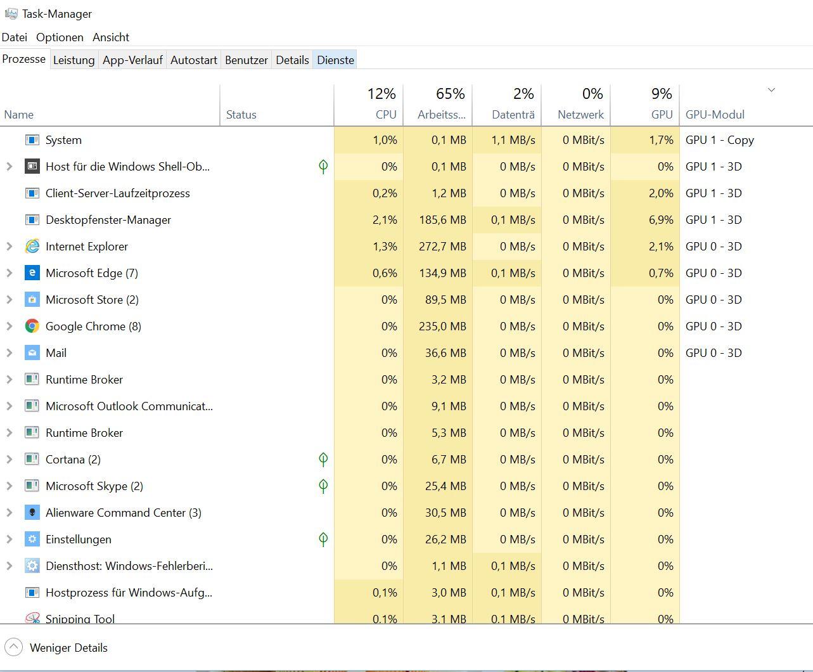Expand the Microsoft Edge (7) group
This screenshot has width=813, height=672.
point(10,273)
